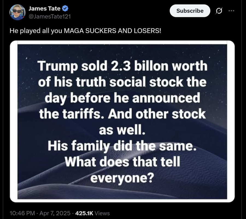Open Grok explain-this-post icon
Screen dimensions: 246x219
pos(219,11)
